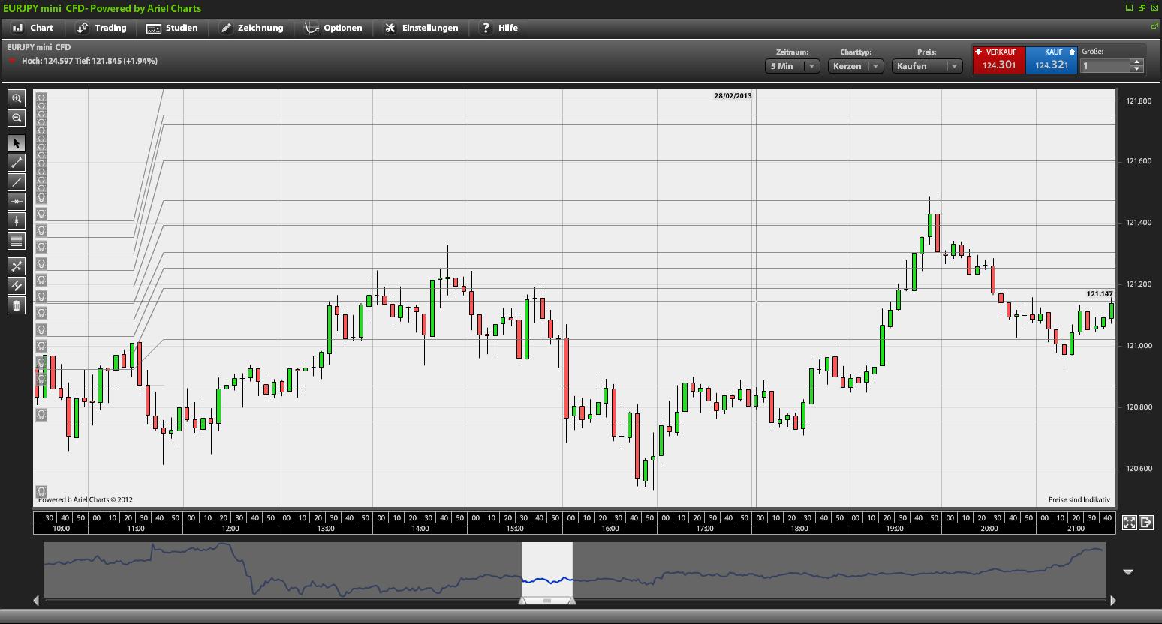The image size is (1162, 624).
Task: Open the Chart menu
Action: point(33,28)
